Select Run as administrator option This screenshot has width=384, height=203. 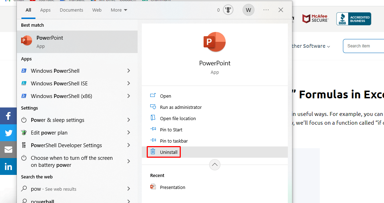(x=180, y=107)
